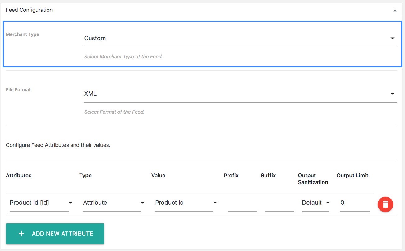Image resolution: width=405 pixels, height=251 pixels.
Task: Click 'Select Format of the Feed.' hint
Action: pos(114,112)
